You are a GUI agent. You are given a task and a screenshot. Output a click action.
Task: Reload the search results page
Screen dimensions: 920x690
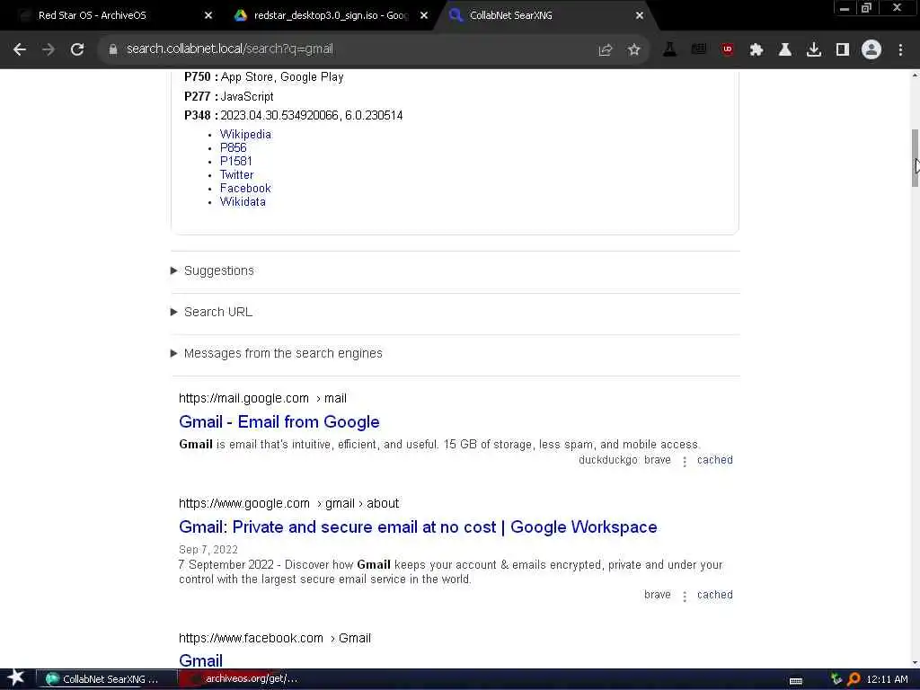pos(77,50)
